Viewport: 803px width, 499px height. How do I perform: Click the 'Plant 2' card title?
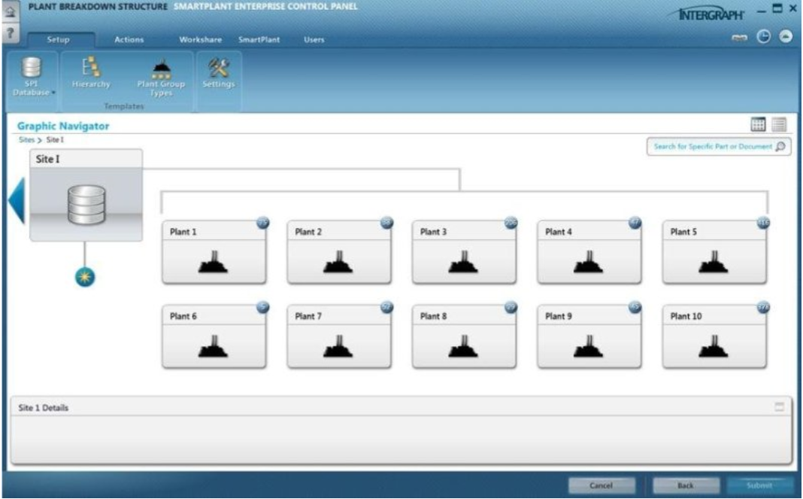308,232
